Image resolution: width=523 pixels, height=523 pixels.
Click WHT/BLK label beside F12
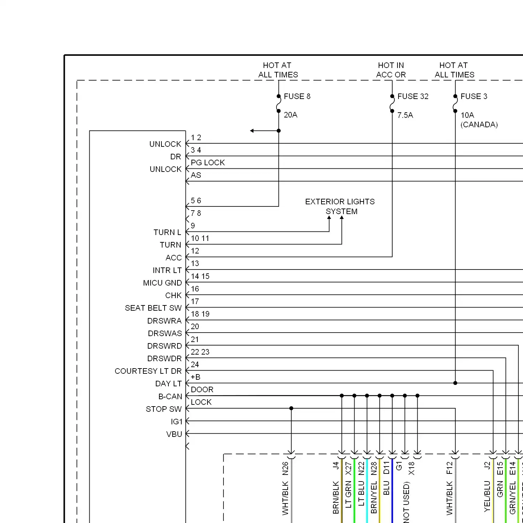coord(449,498)
